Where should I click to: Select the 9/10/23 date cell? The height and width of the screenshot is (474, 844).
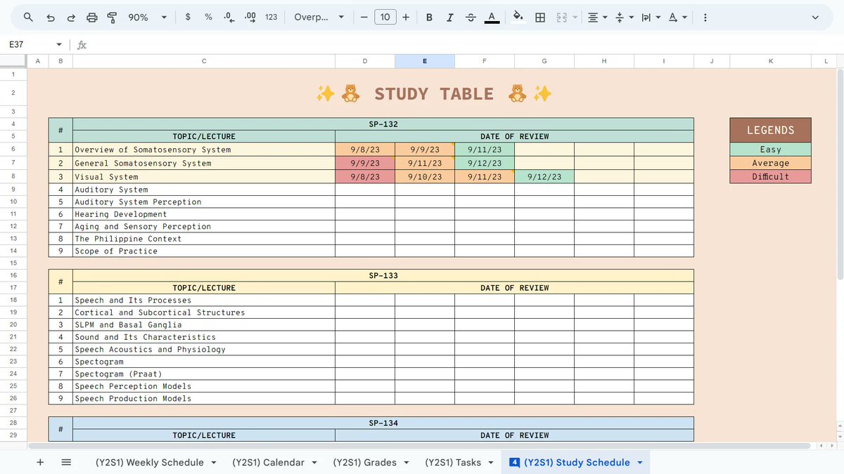425,176
